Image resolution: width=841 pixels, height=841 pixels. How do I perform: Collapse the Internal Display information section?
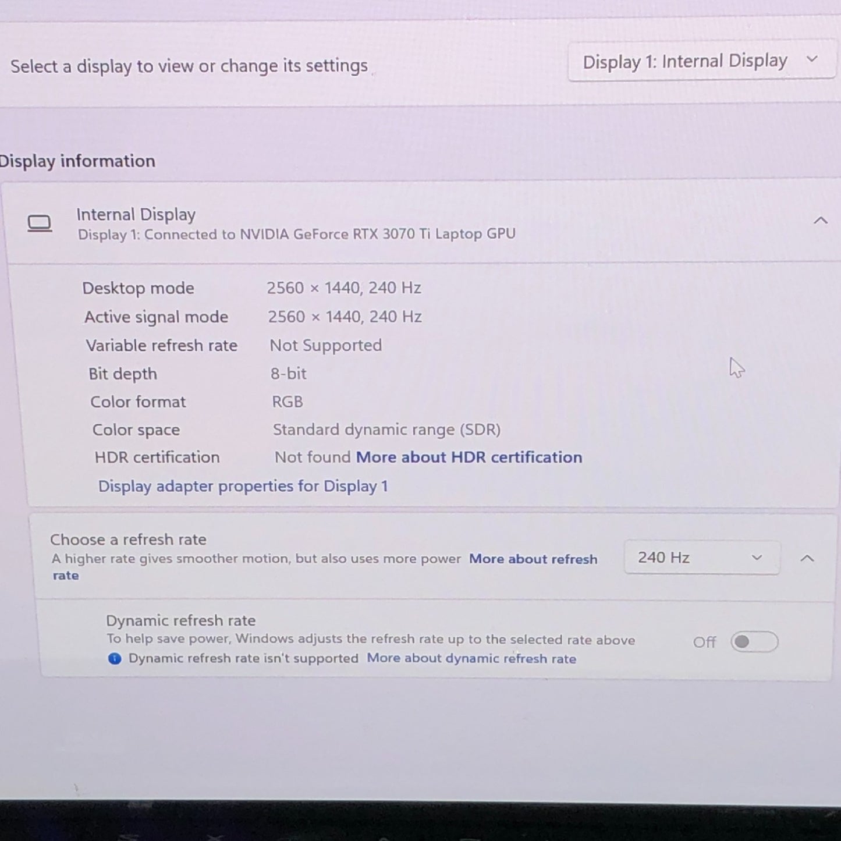tap(820, 221)
